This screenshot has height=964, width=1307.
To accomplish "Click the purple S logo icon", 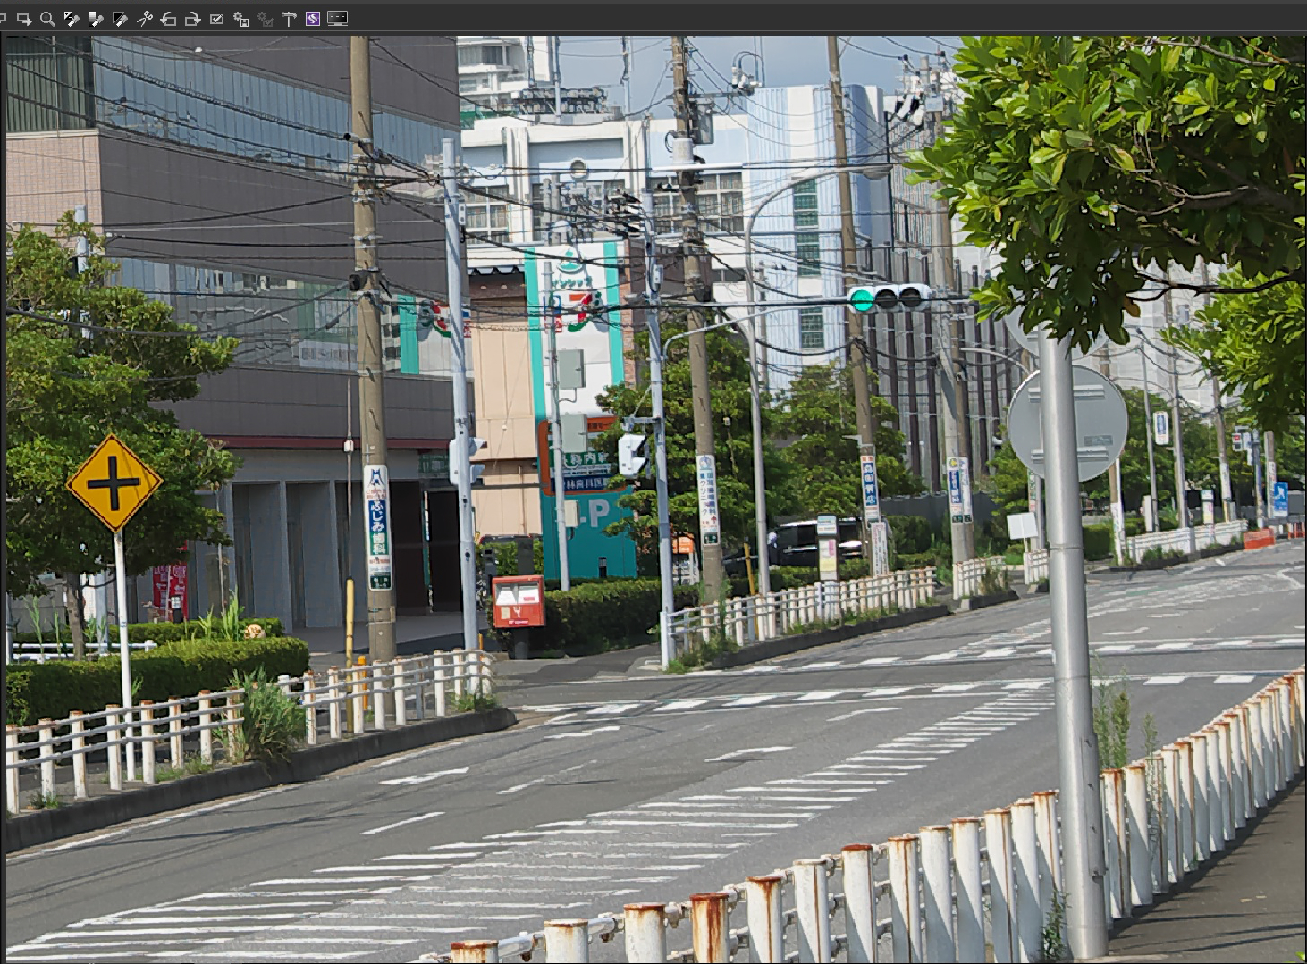I will [x=313, y=19].
